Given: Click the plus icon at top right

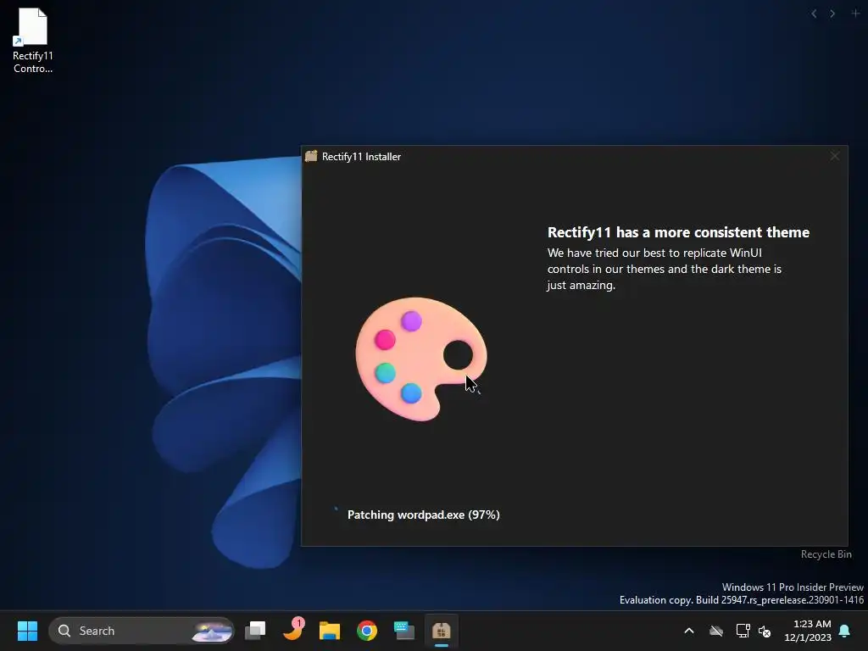Looking at the screenshot, I should (854, 14).
